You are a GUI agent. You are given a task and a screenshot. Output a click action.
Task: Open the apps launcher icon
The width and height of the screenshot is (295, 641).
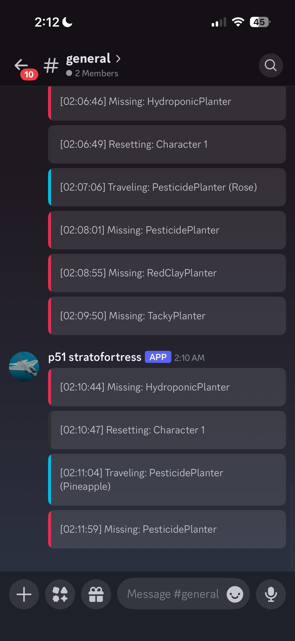coord(60,594)
